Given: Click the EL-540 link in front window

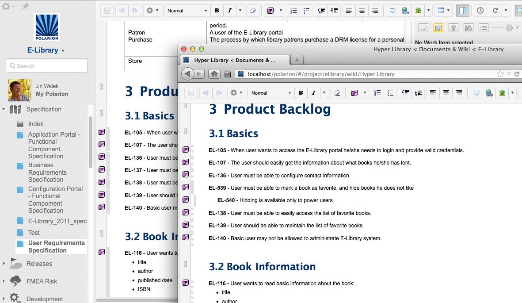Looking at the screenshot, I should [226, 200].
